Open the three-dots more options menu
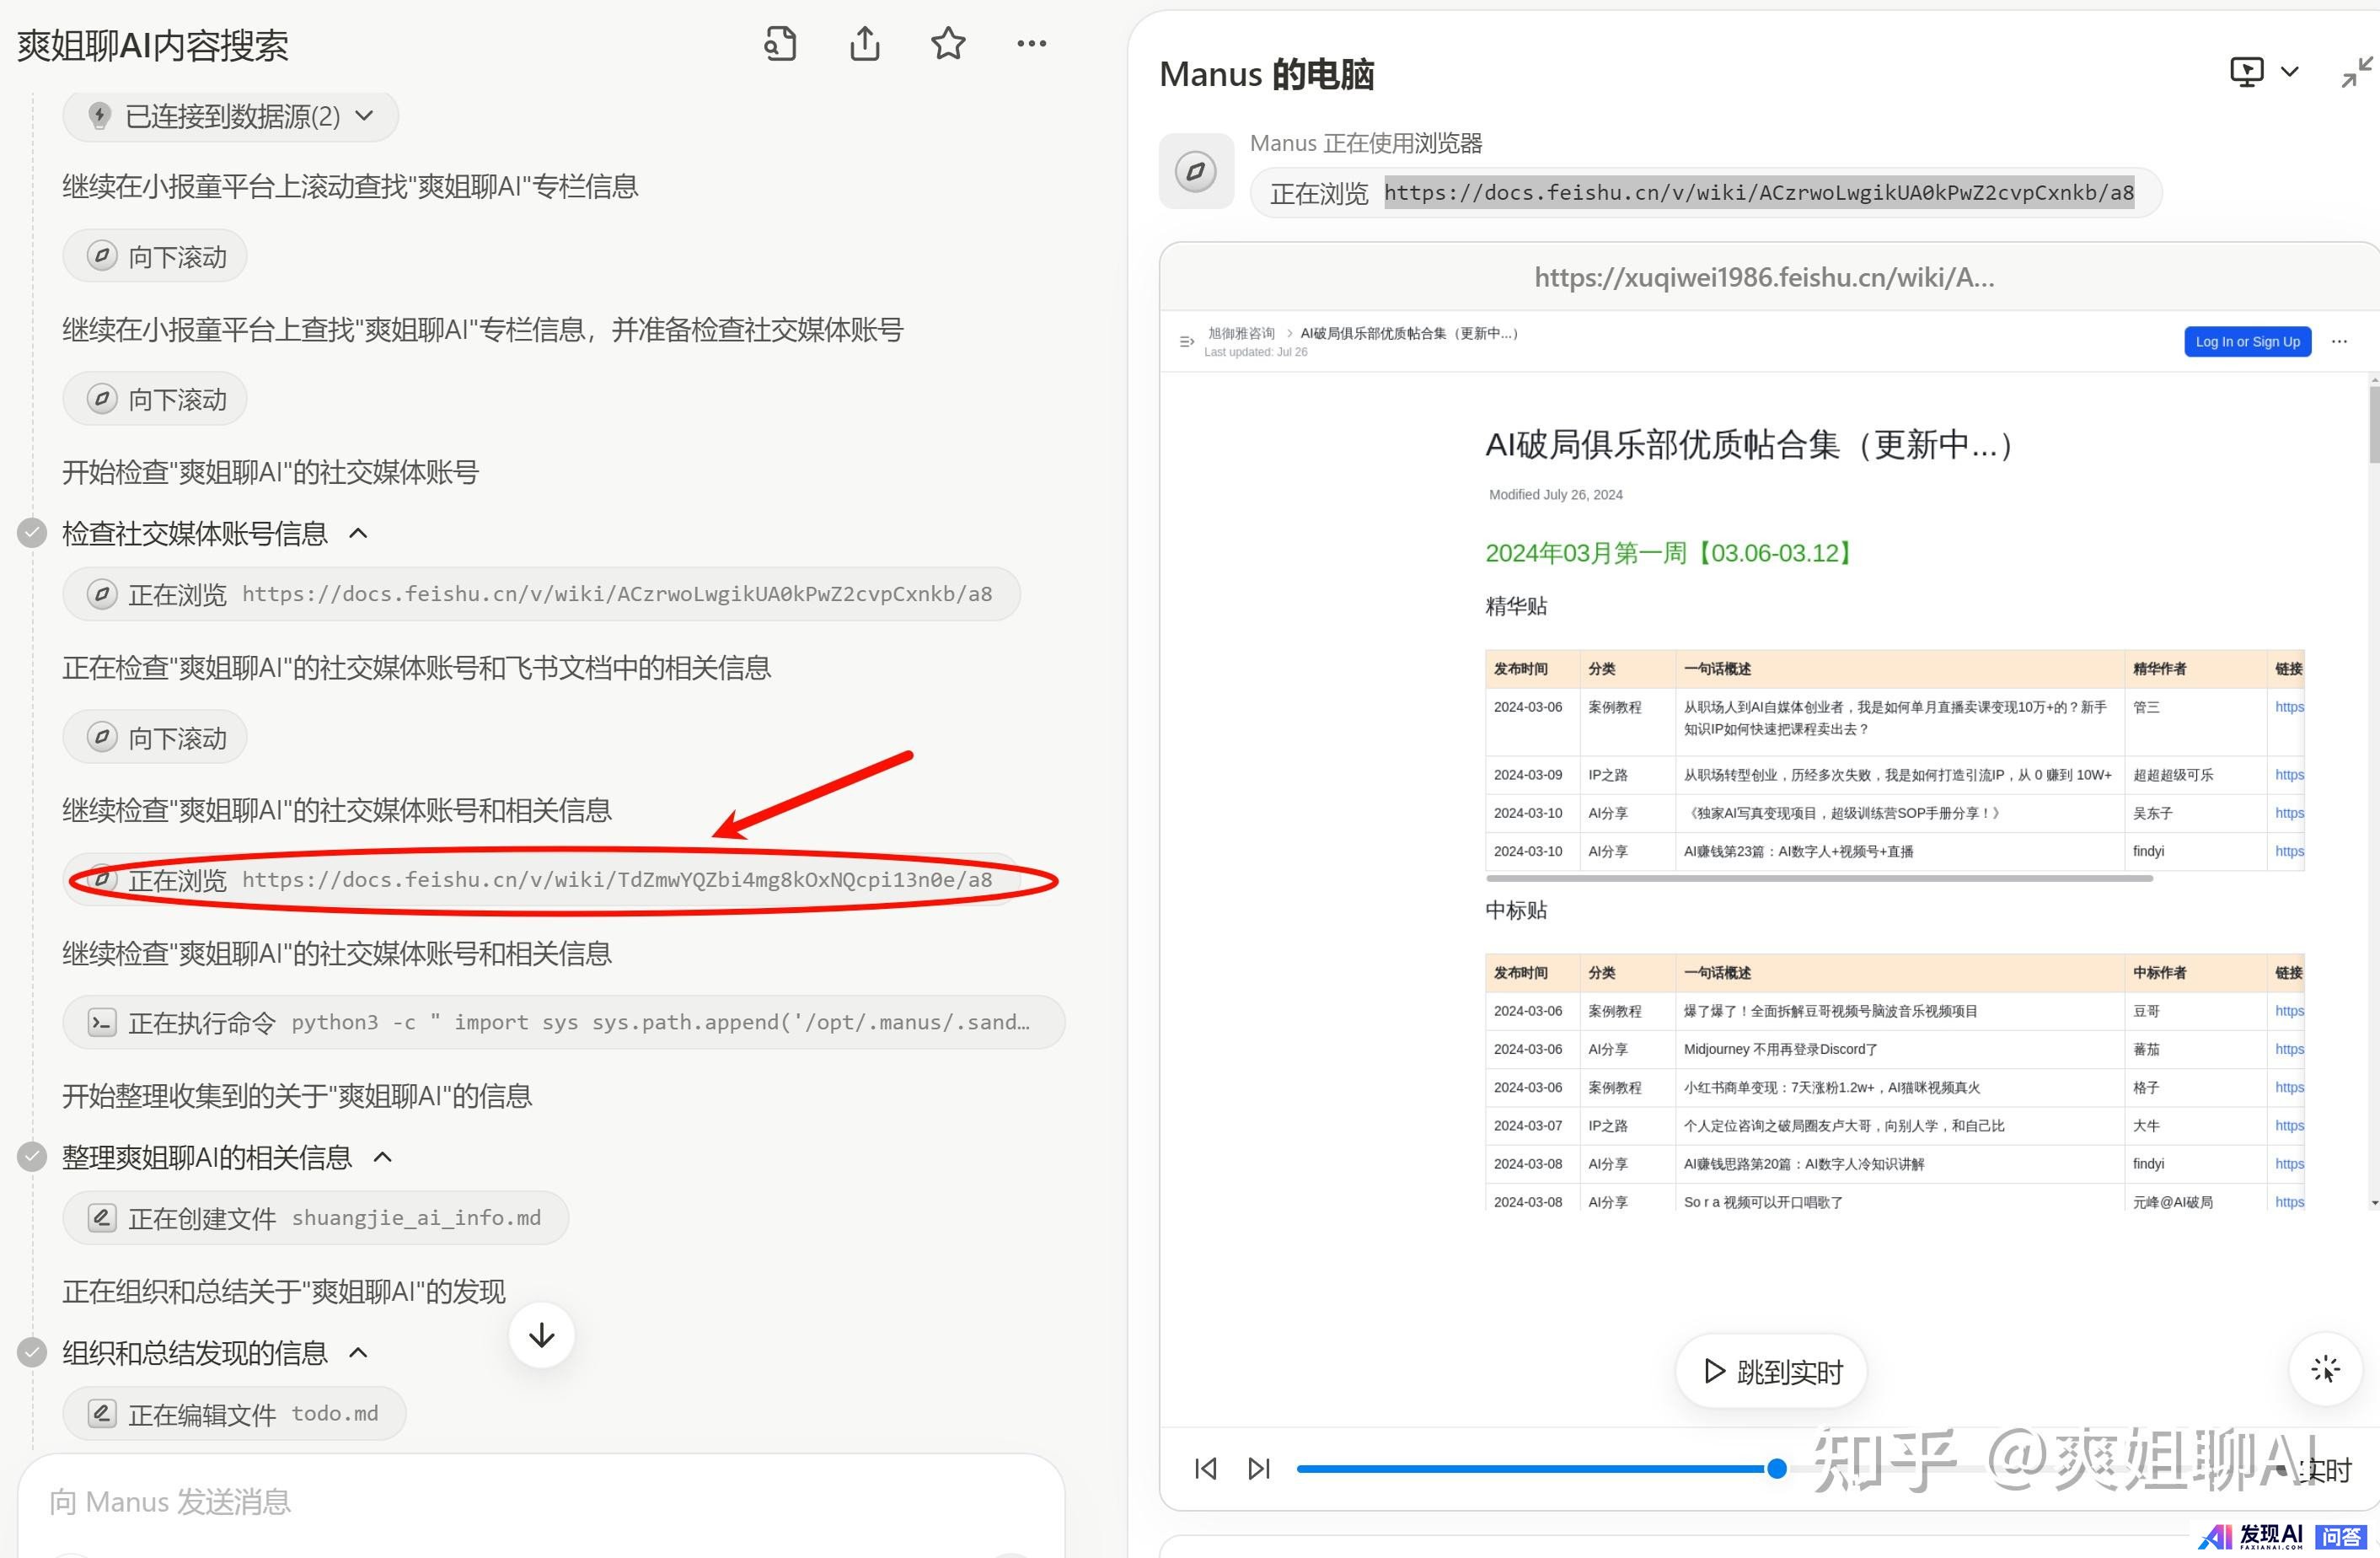Screen dimensions: 2380x1558 [x=1031, y=44]
